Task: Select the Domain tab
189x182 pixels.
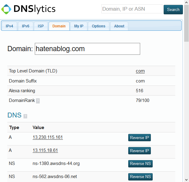Action: tap(59, 26)
